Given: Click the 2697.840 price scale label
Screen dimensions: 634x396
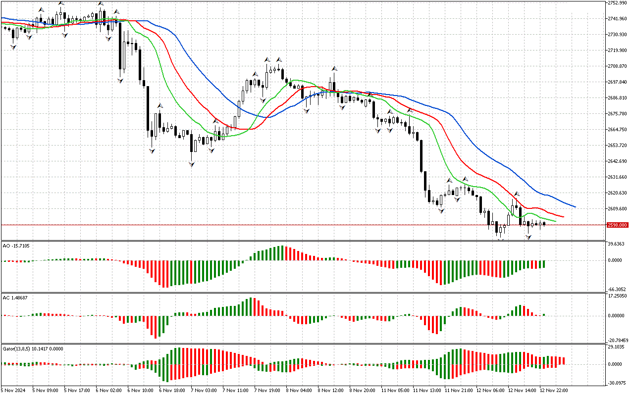Looking at the screenshot, I should (617, 82).
